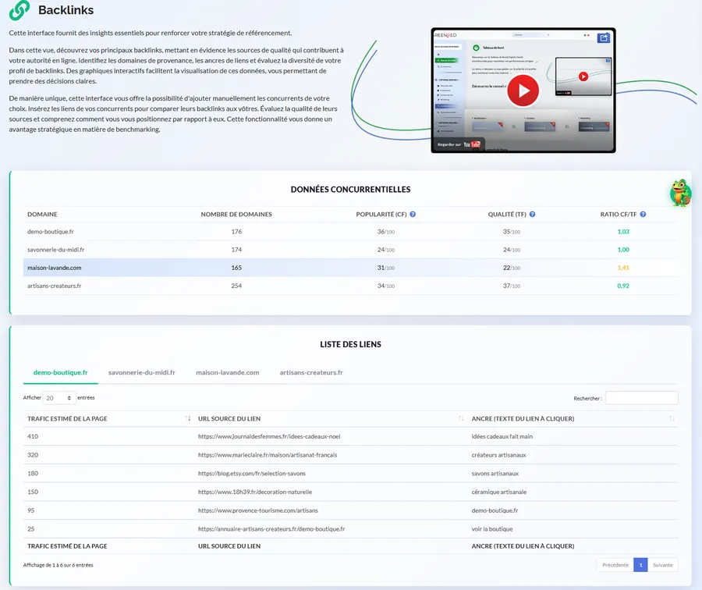Click the 'créateurs artisanaux' anchor text

click(x=498, y=455)
